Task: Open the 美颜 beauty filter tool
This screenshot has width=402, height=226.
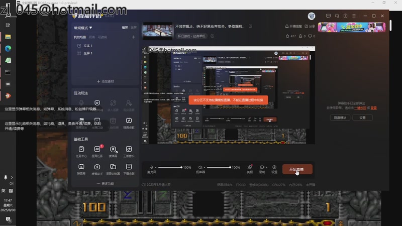Action: coord(250,169)
